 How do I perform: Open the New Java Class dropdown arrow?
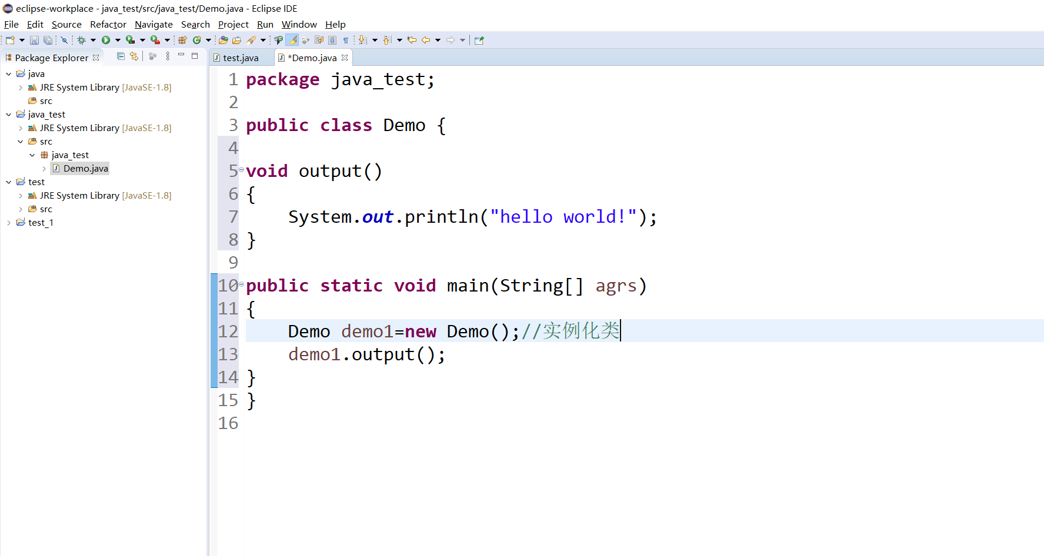click(x=208, y=40)
